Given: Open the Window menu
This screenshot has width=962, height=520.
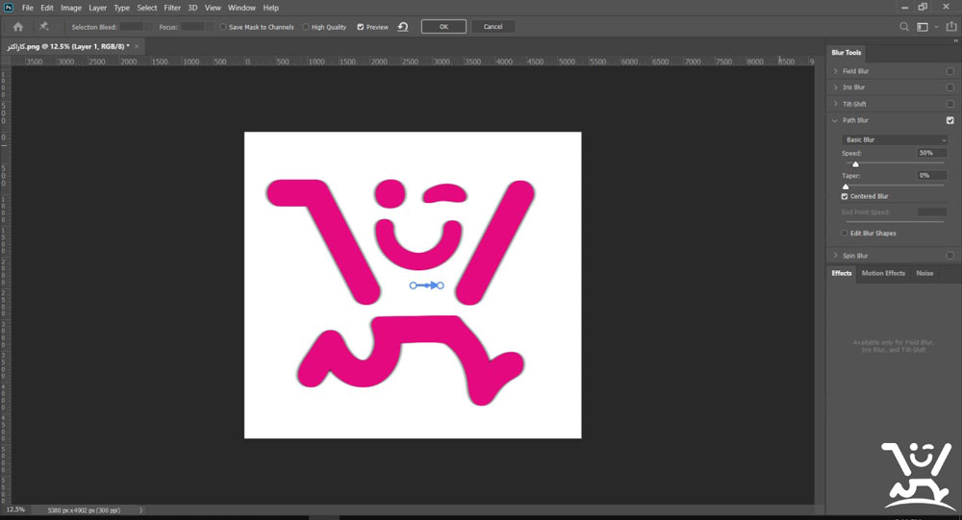Looking at the screenshot, I should (241, 8).
